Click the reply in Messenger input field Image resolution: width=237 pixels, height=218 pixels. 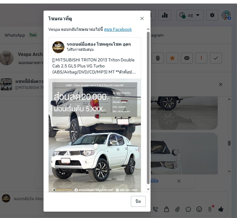(x=29, y=198)
